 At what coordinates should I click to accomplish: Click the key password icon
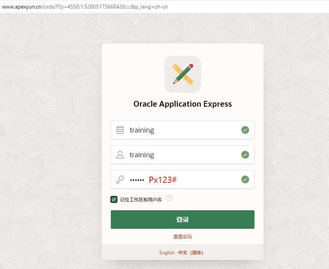pos(120,180)
